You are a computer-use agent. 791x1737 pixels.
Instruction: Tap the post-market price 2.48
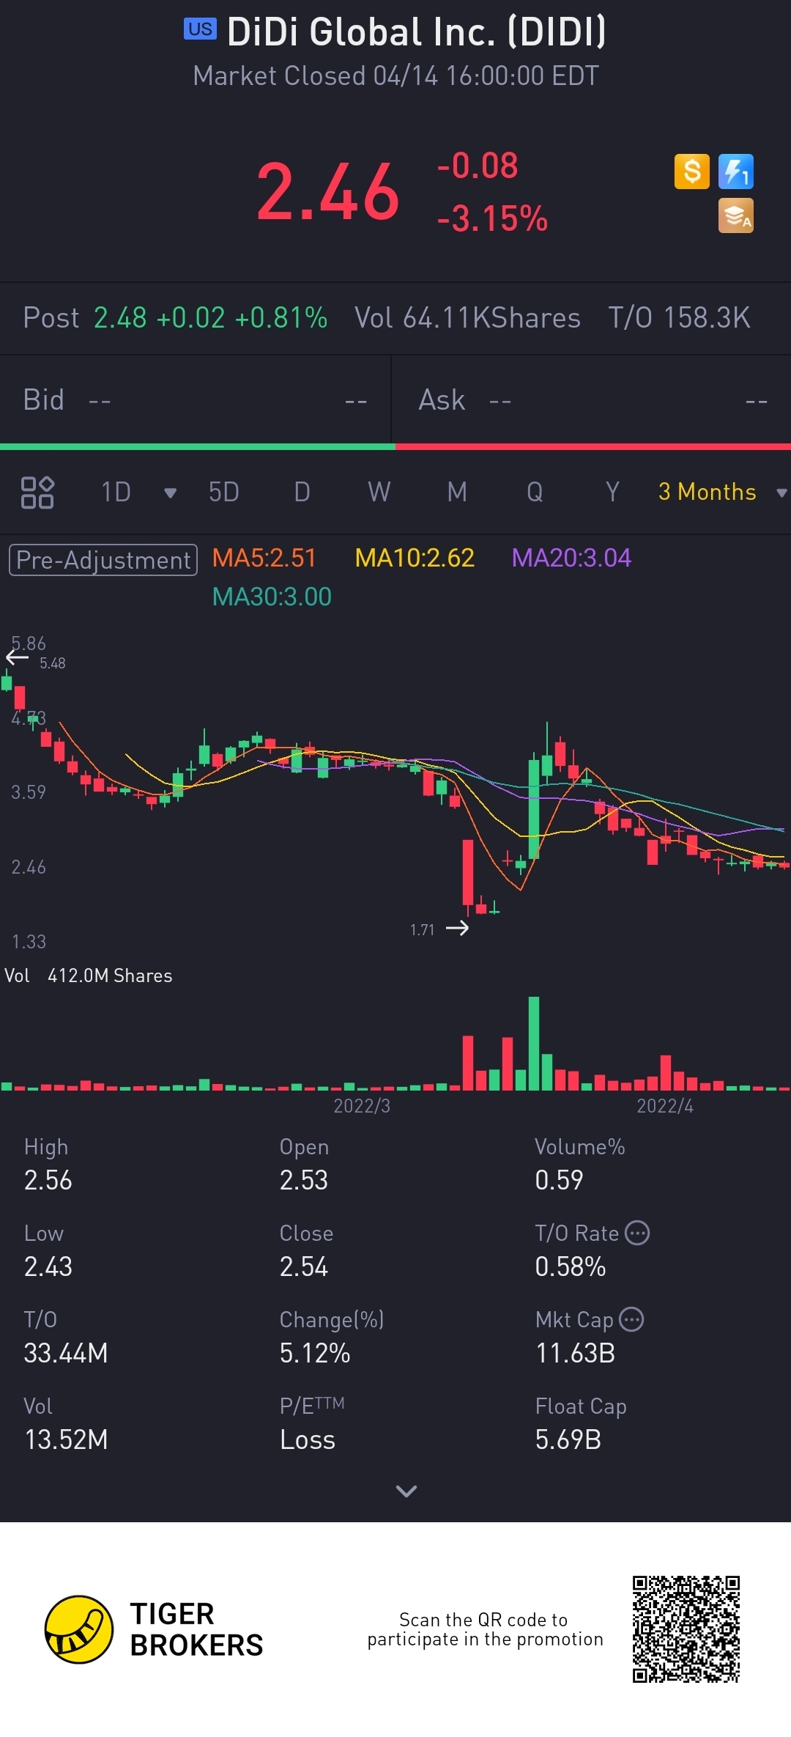[x=120, y=318]
